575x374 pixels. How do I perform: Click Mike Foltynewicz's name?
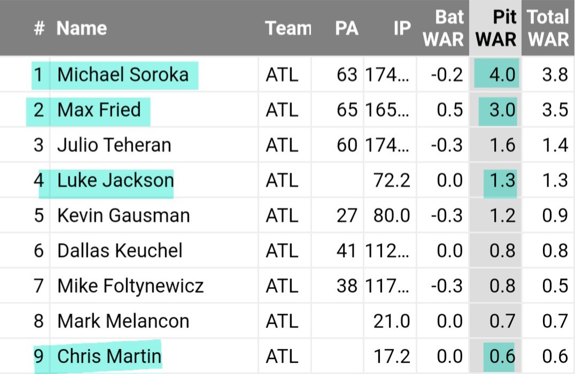tap(130, 285)
